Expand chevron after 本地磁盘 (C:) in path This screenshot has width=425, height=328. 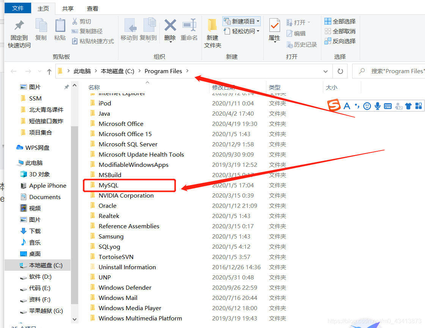coord(139,71)
